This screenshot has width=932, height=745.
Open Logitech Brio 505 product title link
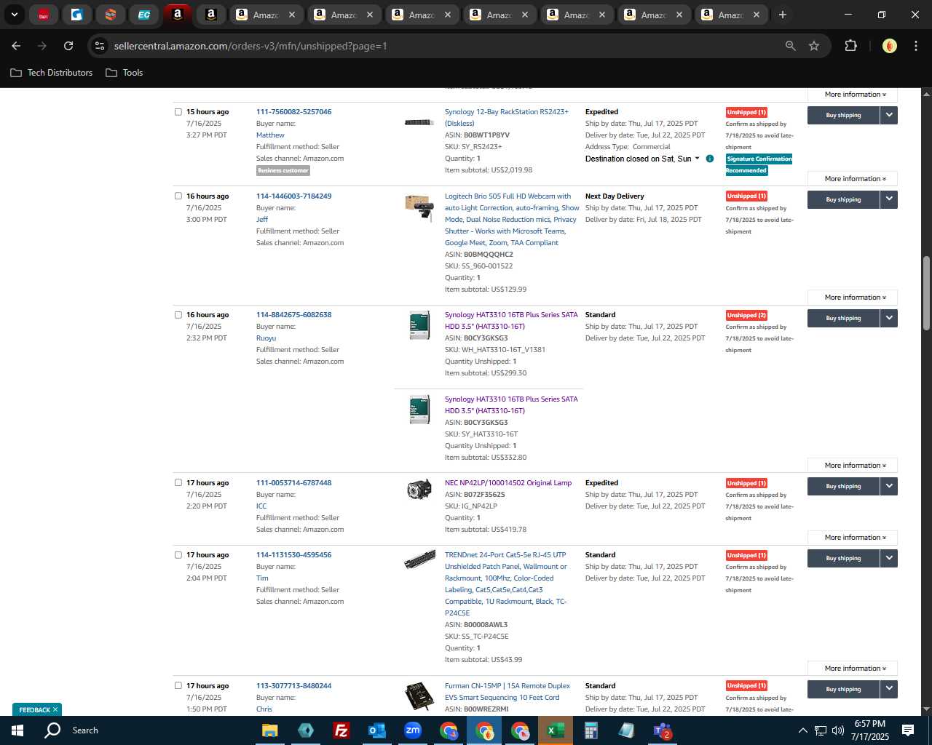pos(512,220)
